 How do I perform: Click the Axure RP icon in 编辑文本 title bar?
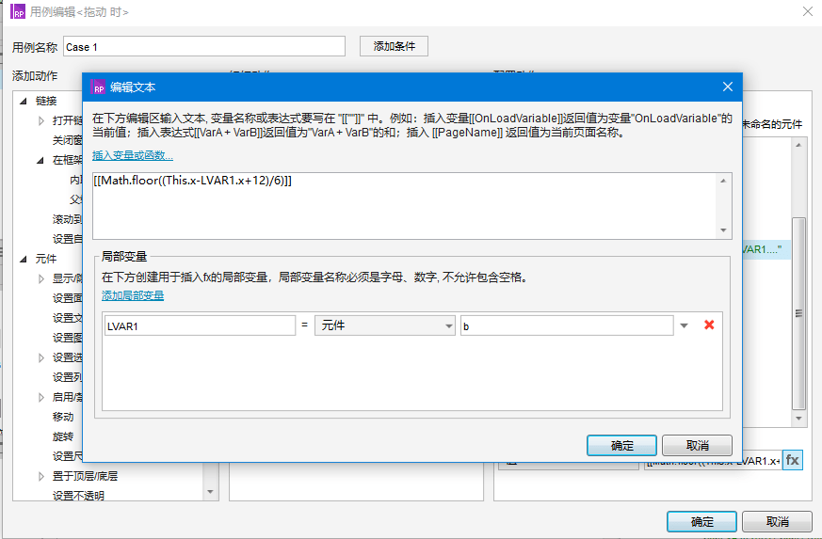click(x=97, y=87)
